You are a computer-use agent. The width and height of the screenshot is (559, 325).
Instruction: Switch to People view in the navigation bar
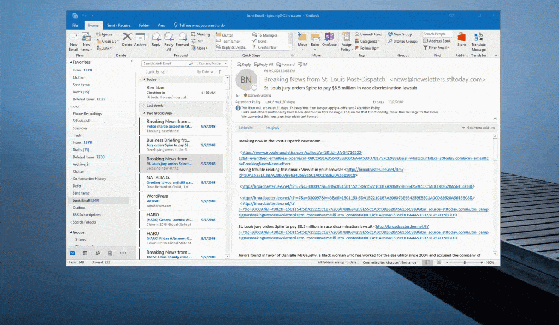pyautogui.click(x=97, y=253)
